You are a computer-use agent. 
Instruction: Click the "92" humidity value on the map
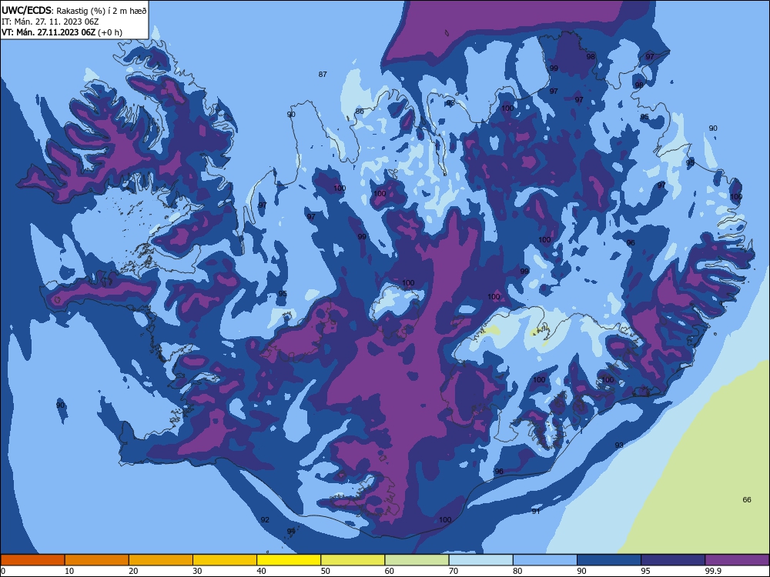265,519
